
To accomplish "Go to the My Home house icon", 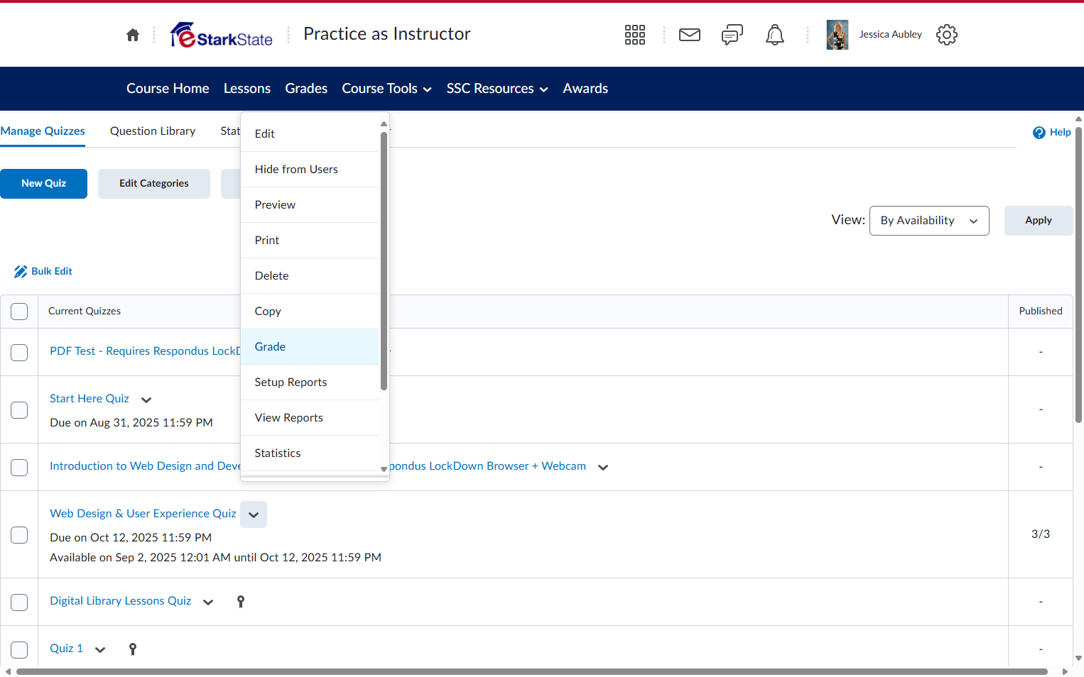I will (133, 35).
